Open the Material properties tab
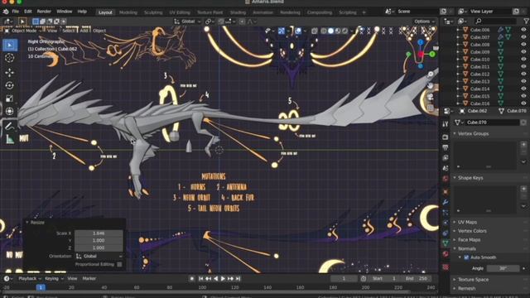 [x=446, y=254]
